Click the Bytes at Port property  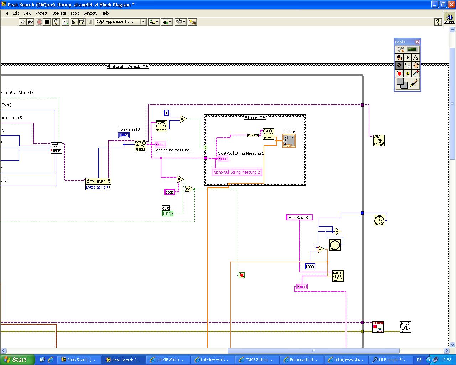pos(98,187)
